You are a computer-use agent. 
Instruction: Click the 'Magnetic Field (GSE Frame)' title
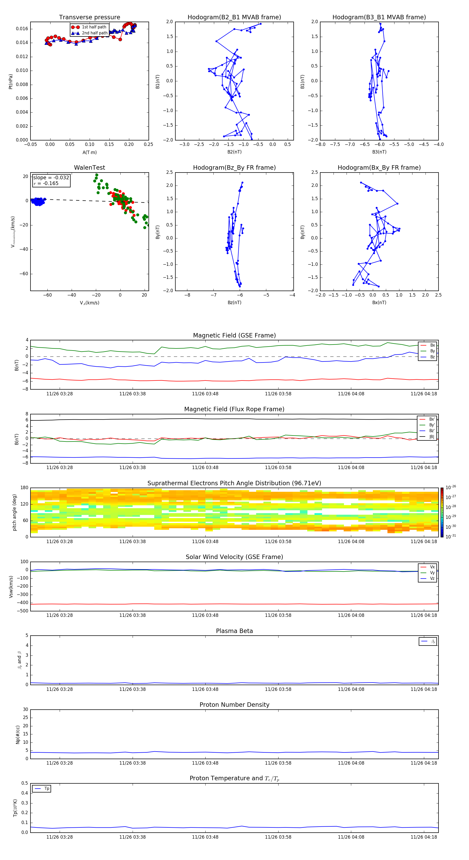(234, 335)
